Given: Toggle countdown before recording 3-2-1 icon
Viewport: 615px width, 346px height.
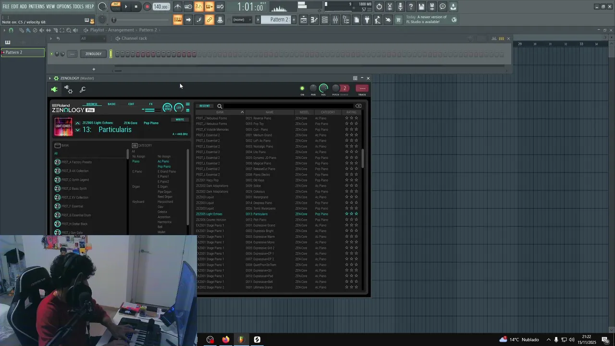Looking at the screenshot, I should pos(199,7).
